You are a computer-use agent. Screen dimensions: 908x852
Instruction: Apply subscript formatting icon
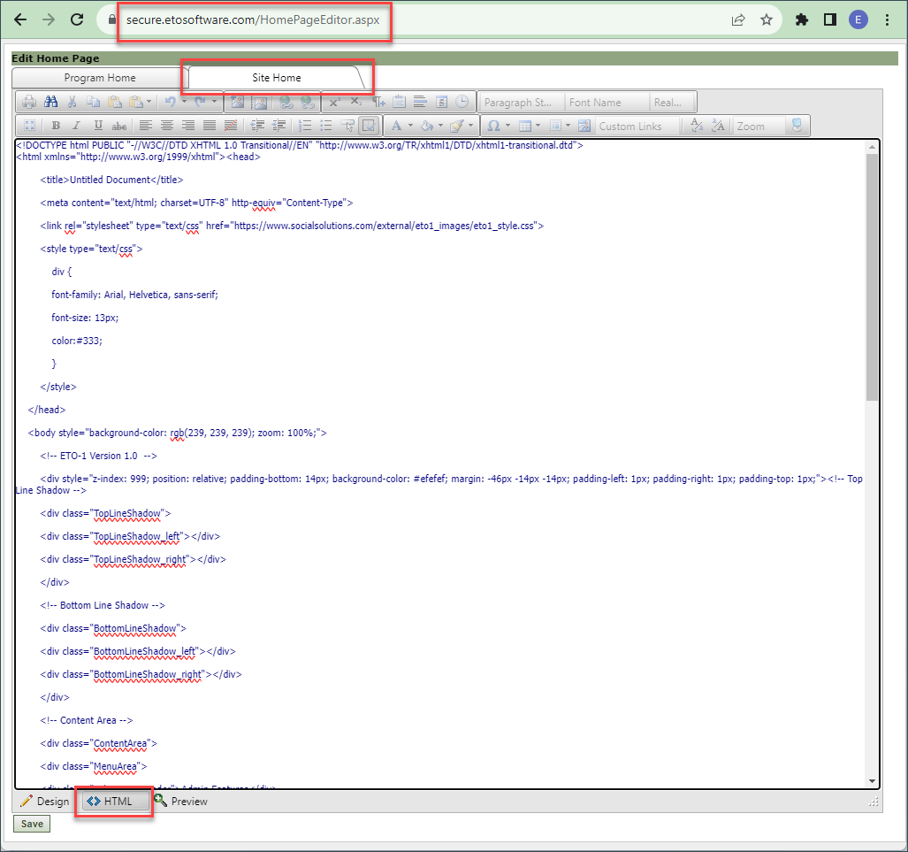point(355,103)
